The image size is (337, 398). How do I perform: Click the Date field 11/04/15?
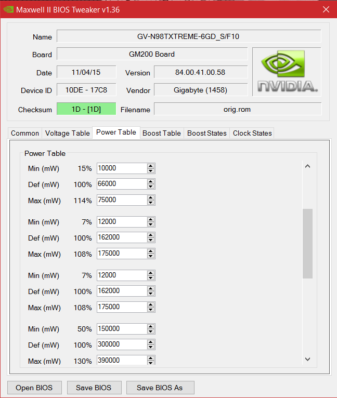tap(86, 72)
